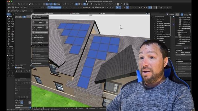Switch to the Action Center tab
Viewport: 198px width, 111px height.
point(75,13)
